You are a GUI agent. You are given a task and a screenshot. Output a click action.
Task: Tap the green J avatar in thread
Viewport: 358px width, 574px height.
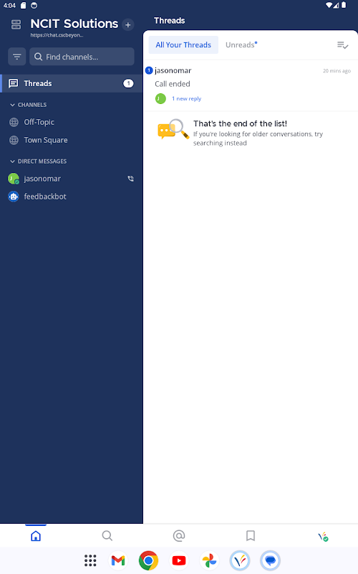point(160,99)
